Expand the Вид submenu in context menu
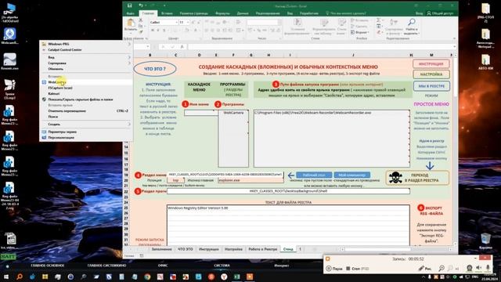 [x=86, y=57]
